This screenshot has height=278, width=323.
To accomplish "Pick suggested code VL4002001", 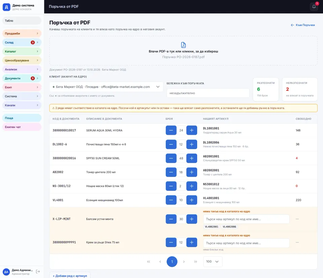I will click(212, 227).
